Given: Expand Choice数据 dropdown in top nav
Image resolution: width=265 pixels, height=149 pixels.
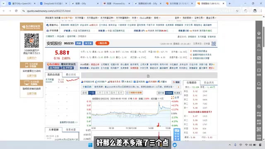Looking at the screenshot, I should click(x=146, y=18).
